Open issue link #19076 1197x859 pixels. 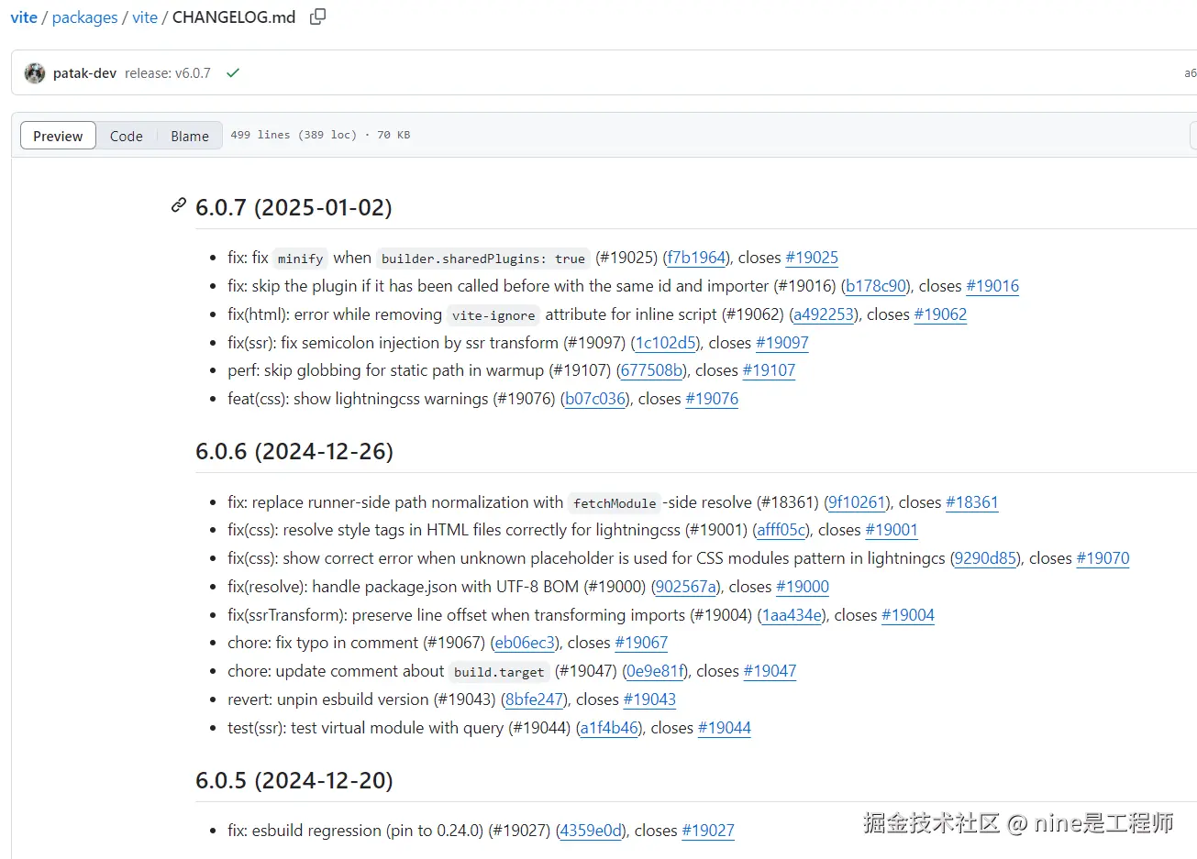pos(712,399)
